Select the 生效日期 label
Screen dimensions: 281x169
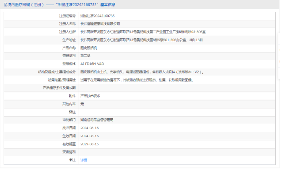tap(69, 136)
